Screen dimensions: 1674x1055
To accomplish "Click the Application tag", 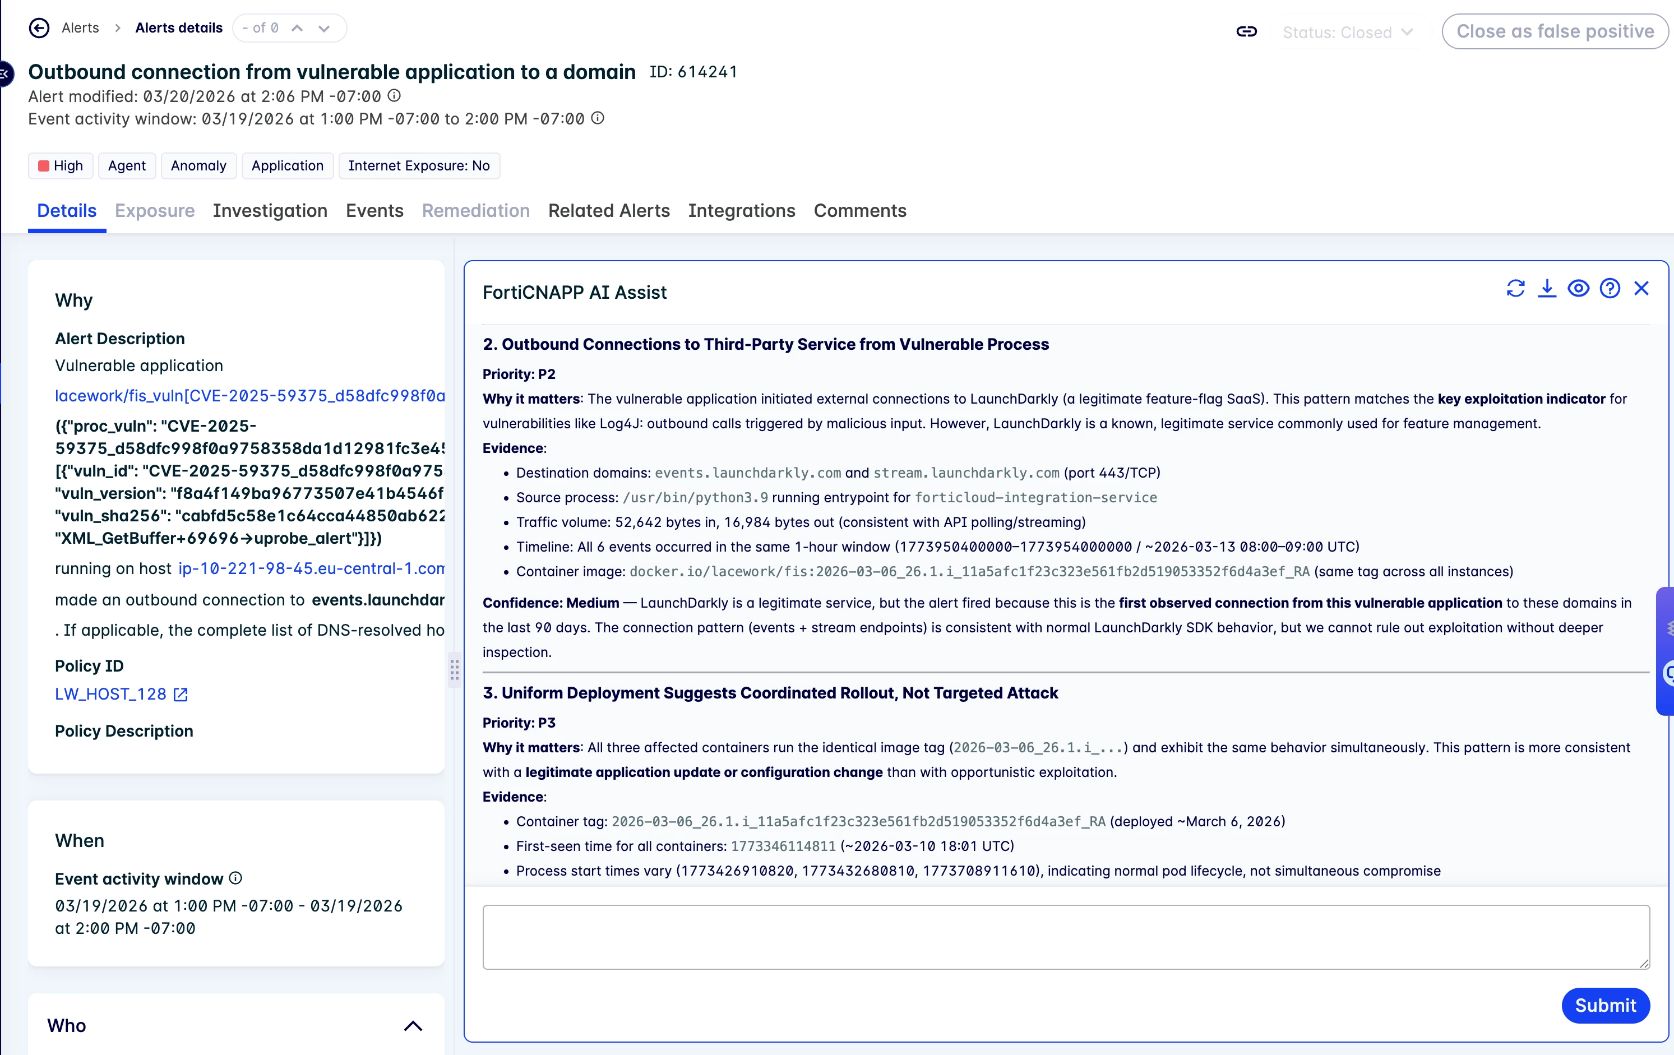I will click(x=287, y=165).
